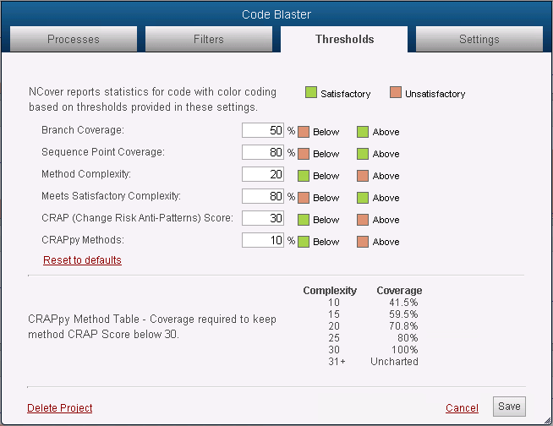This screenshot has height=426, width=553.
Task: Click Branch Coverage Below color swatch
Action: point(304,132)
